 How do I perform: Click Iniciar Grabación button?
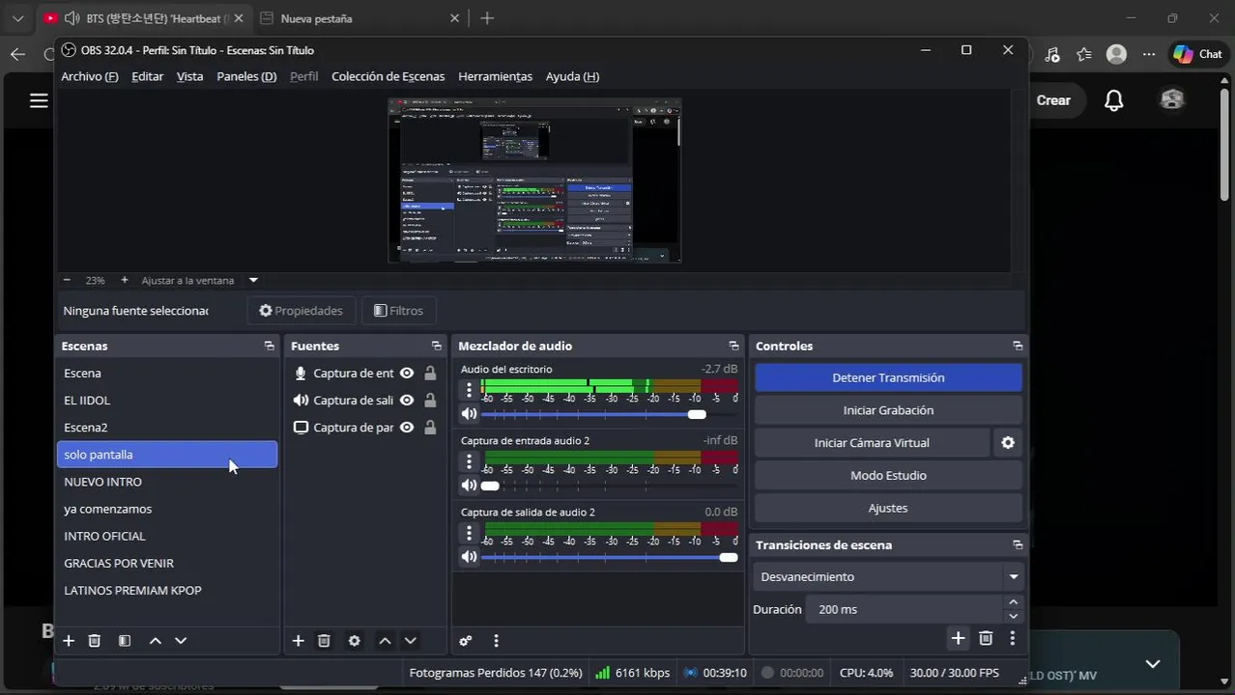point(888,410)
